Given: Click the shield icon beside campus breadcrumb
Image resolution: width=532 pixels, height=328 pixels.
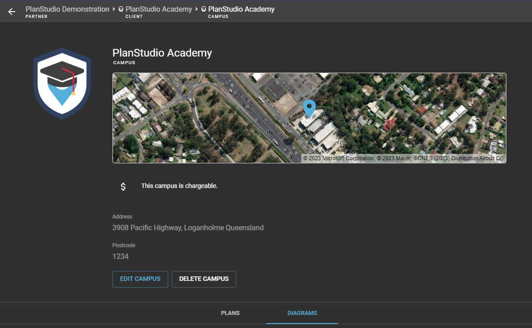Looking at the screenshot, I should [204, 9].
